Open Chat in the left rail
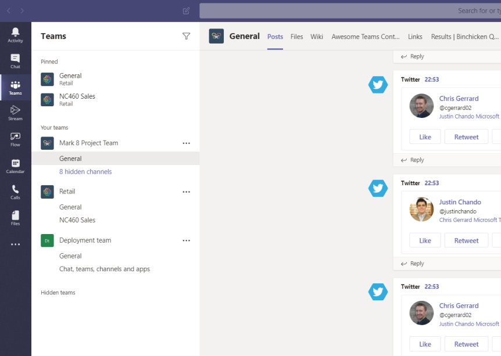This screenshot has width=501, height=356. [x=15, y=61]
